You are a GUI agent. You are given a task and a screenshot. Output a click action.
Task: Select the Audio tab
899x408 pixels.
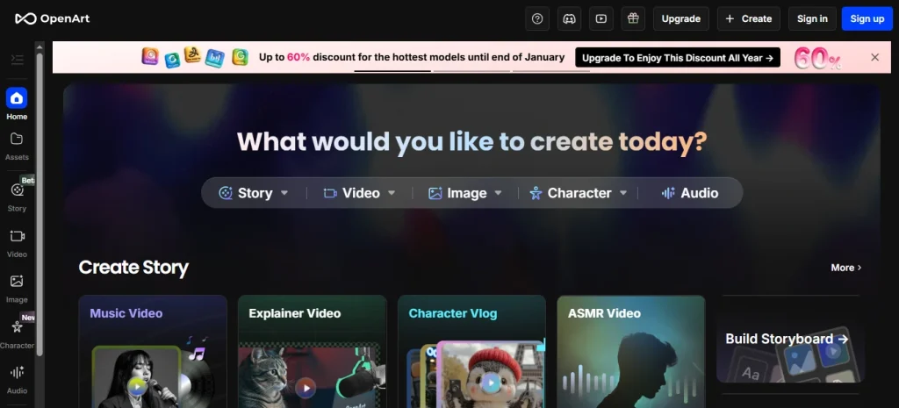[x=690, y=193]
